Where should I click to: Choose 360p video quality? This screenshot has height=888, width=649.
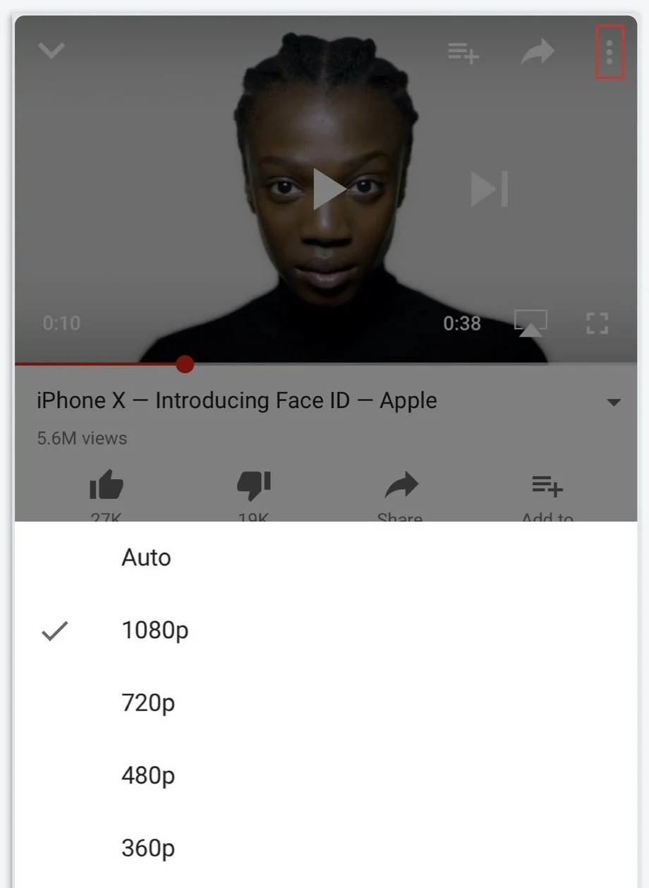325,848
